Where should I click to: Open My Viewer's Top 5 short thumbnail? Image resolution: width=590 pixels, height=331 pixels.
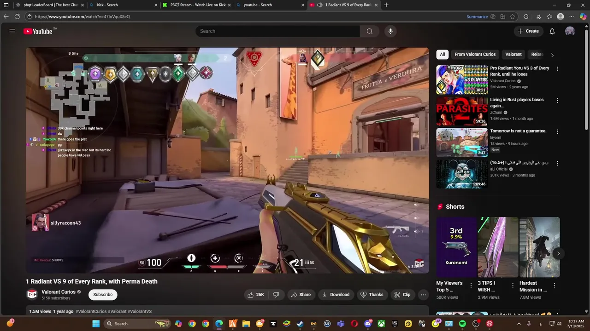[456, 247]
